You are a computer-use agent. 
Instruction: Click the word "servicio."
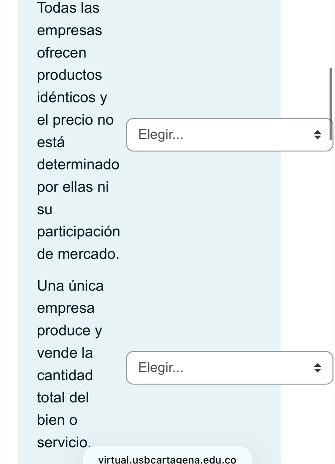(64, 442)
